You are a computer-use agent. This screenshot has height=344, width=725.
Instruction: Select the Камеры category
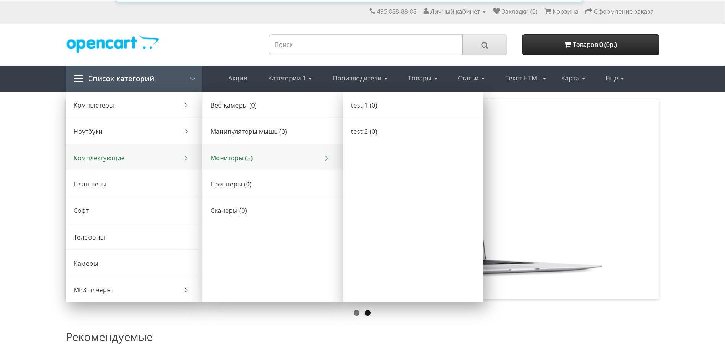tap(134, 264)
